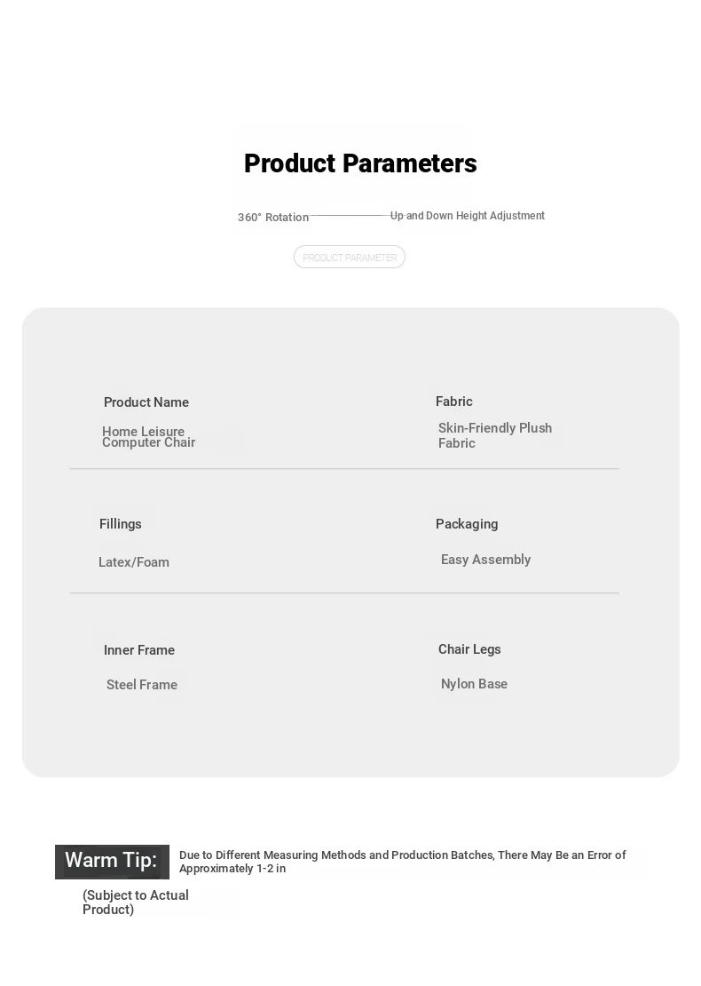Click the measuring error disclaimer text

[403, 862]
